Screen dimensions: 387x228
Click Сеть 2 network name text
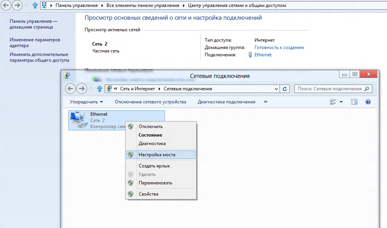tap(100, 44)
